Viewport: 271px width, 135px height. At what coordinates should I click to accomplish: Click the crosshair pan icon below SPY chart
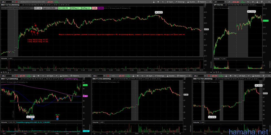214,72
